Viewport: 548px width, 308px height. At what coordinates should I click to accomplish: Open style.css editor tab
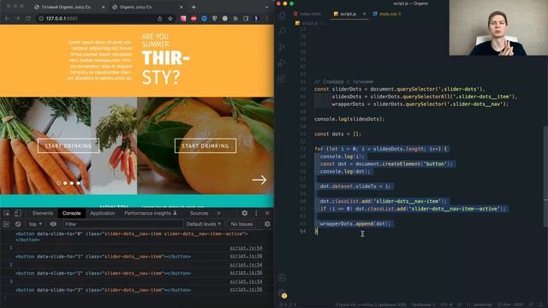coord(387,14)
